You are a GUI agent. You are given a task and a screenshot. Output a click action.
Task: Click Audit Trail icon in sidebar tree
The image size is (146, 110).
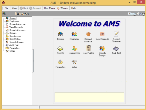(x=7, y=45)
